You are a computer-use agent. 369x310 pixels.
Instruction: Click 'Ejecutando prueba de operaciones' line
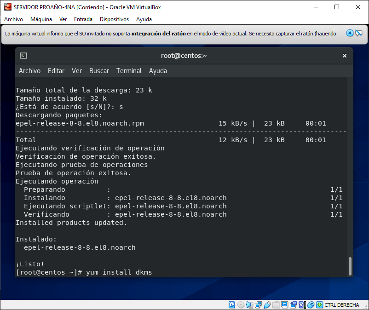tap(82, 165)
